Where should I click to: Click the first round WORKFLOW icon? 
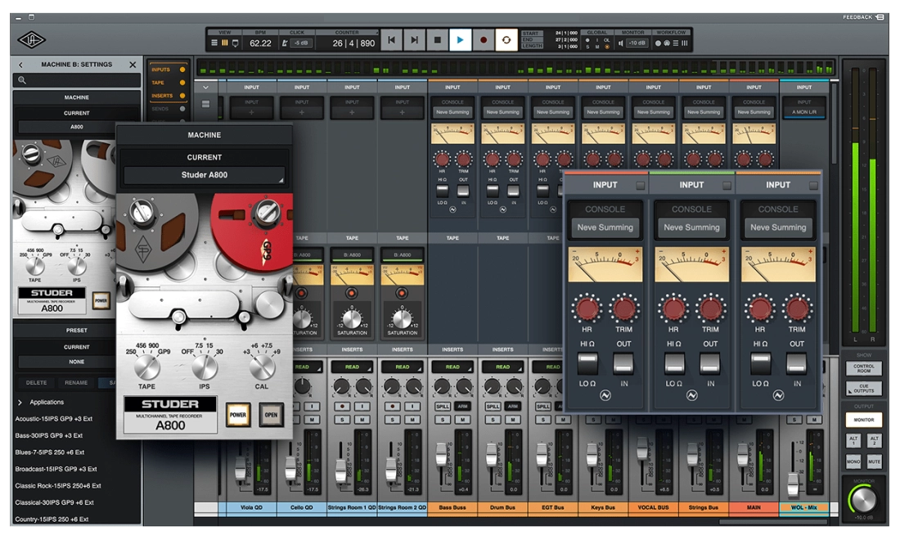pos(658,43)
